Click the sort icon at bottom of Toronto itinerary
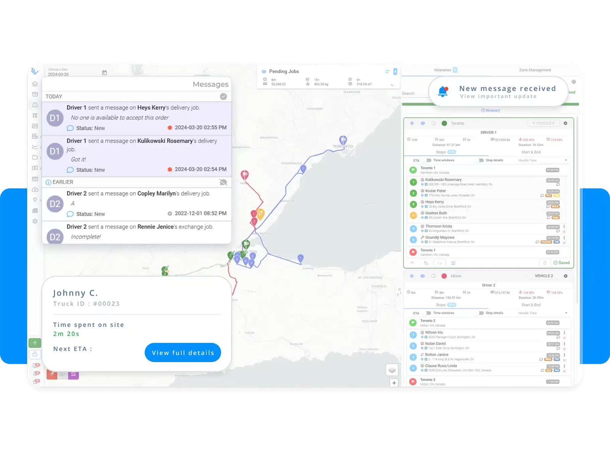610x457 pixels. point(426,263)
